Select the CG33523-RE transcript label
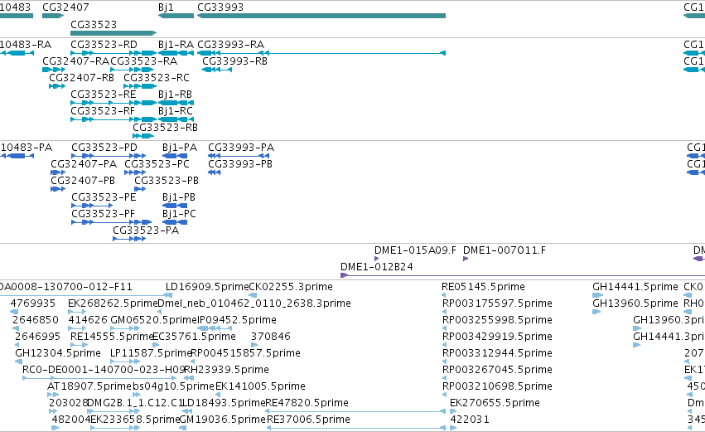 [x=104, y=95]
